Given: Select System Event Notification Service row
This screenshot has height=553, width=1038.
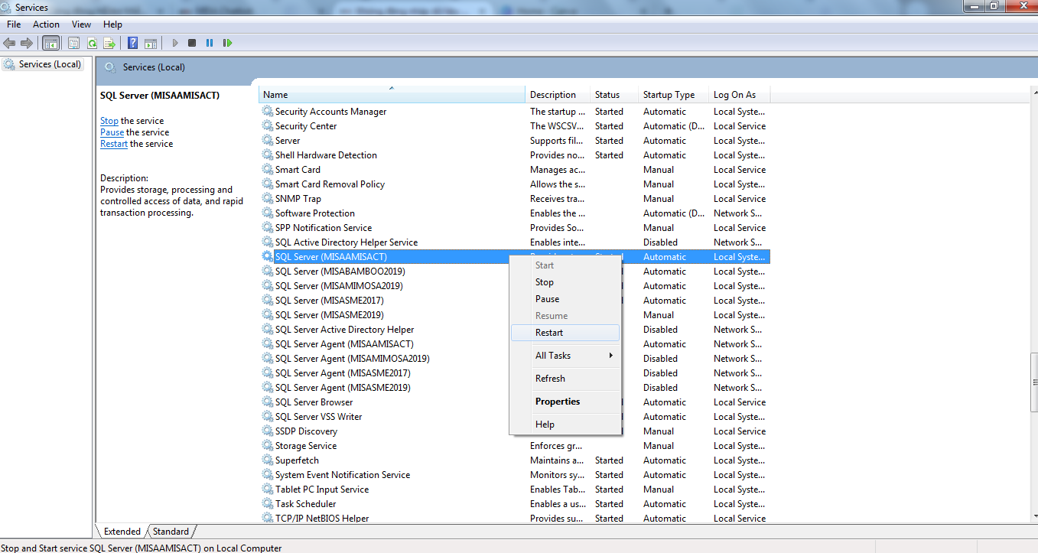Looking at the screenshot, I should click(x=514, y=475).
